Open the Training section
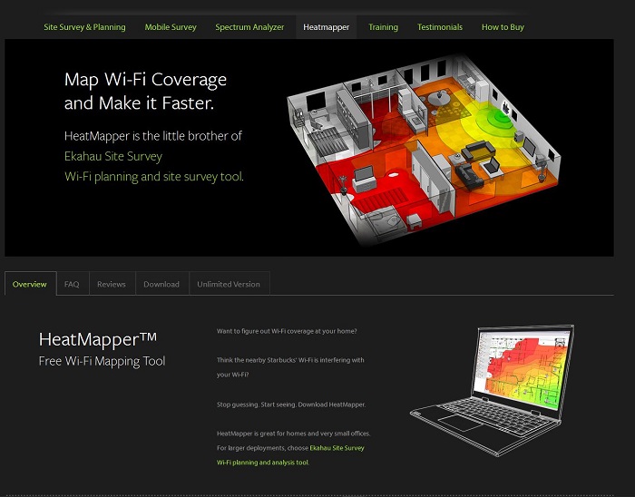Screen dimensions: 635x497 coord(383,27)
